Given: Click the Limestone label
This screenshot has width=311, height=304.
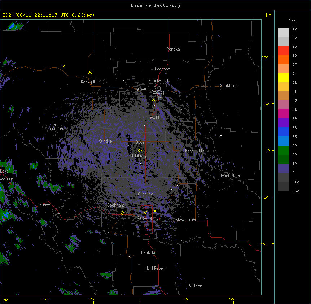Looking at the screenshot, I should click(x=55, y=129).
